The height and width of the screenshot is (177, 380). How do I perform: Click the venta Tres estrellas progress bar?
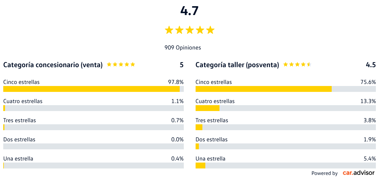[x=93, y=127]
